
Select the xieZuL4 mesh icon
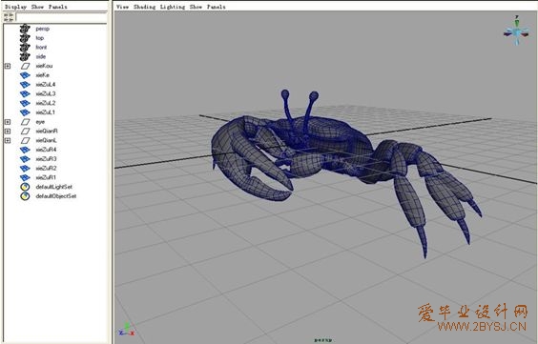click(x=25, y=85)
